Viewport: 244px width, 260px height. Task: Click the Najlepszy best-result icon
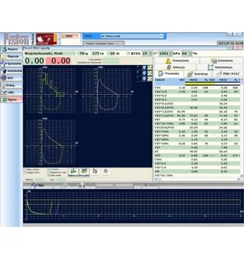74,173
